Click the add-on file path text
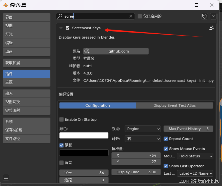Viewport: 222px width, 186px height. (149, 81)
